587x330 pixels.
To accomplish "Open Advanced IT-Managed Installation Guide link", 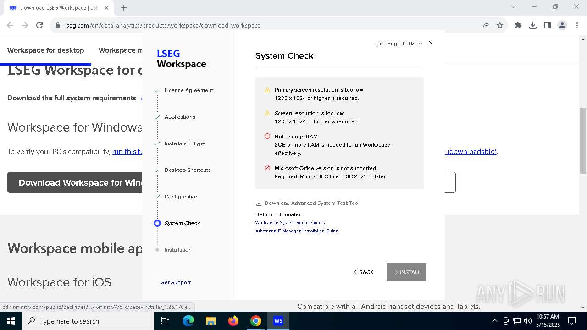I will point(297,231).
